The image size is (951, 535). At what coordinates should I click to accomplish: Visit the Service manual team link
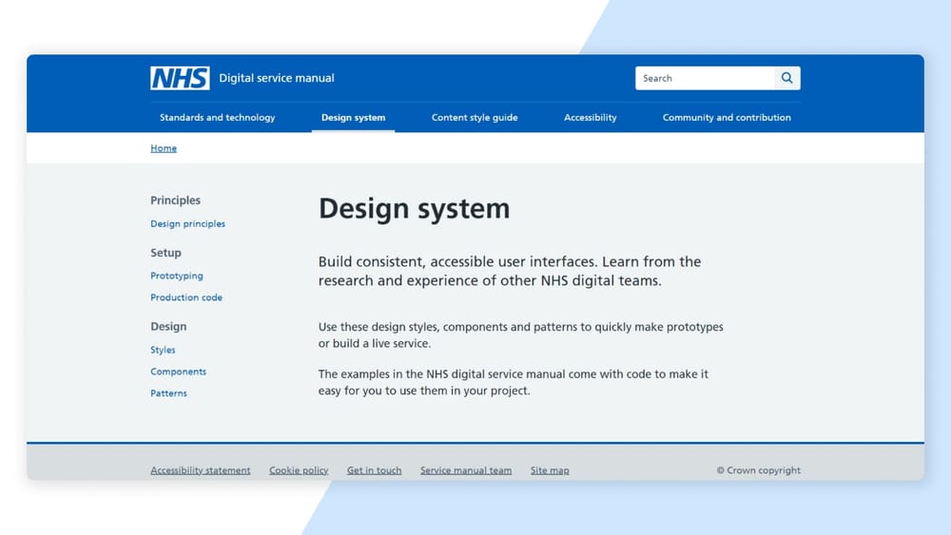[x=466, y=470]
